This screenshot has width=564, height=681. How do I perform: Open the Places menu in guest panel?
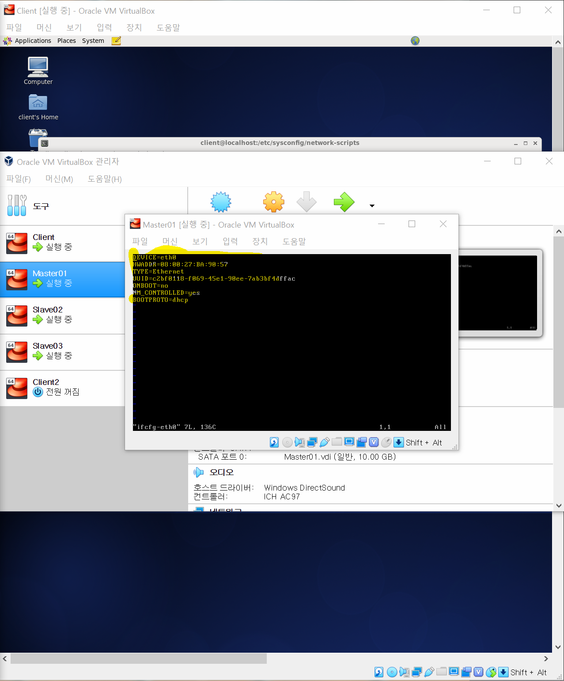[x=67, y=41]
